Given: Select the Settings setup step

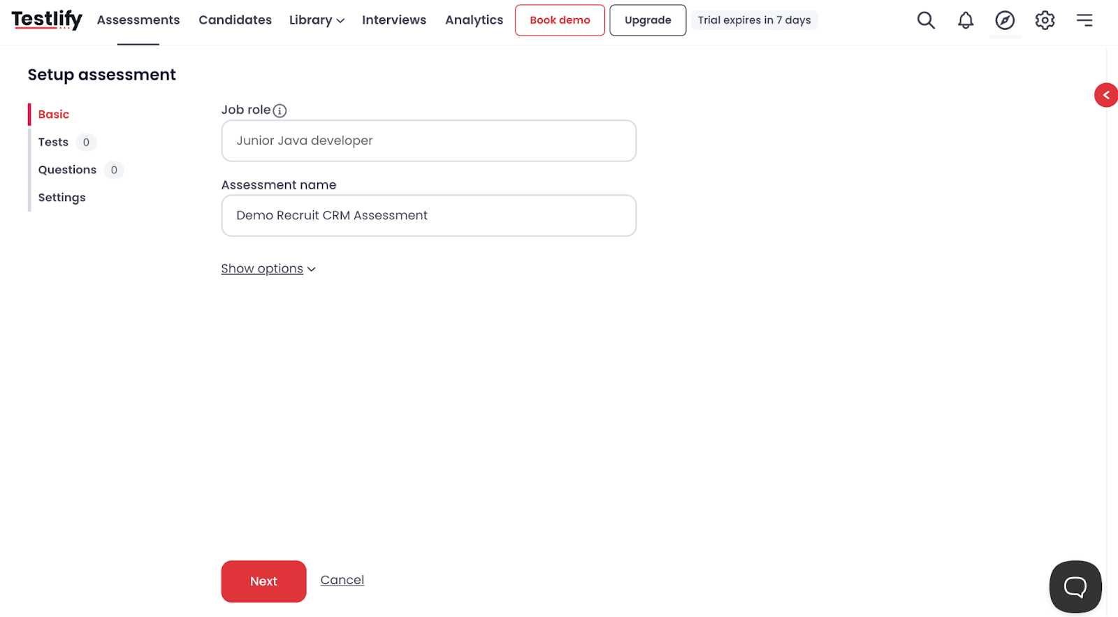Looking at the screenshot, I should click(x=61, y=198).
